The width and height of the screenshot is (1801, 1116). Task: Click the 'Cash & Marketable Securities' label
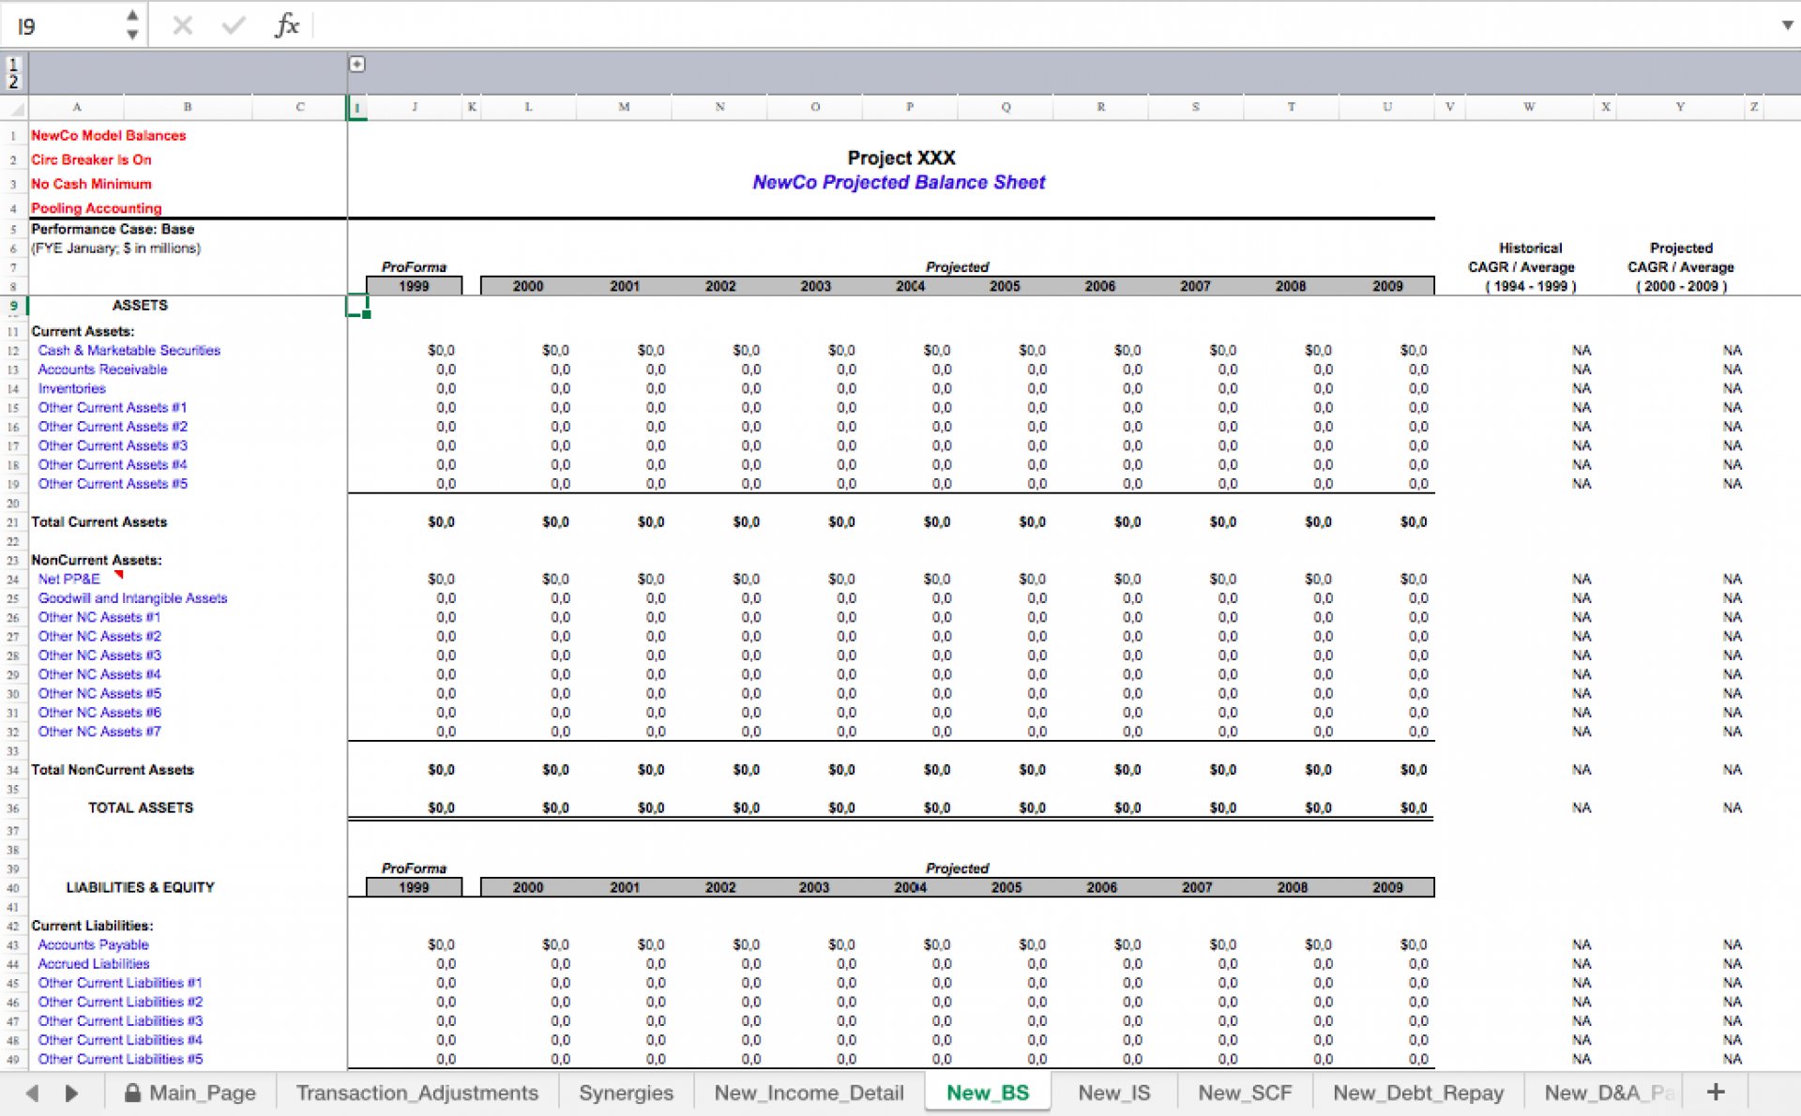[x=129, y=350]
